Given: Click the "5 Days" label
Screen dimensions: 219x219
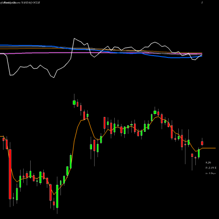Looking at the screenshot, I should pos(212,173).
